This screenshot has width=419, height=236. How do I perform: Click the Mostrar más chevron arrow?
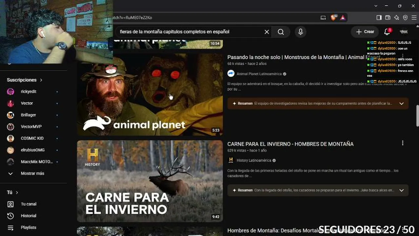[10, 173]
